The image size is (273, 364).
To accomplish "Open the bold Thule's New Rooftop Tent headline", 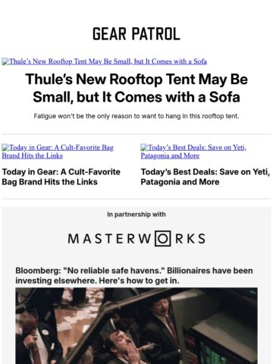I will coord(136,88).
